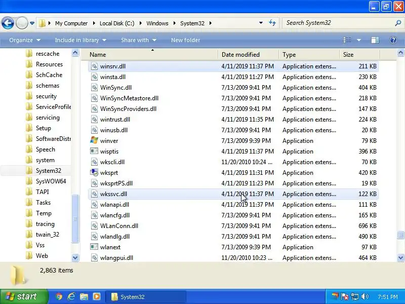Screen dimensions: 405x304
Task: Click the New folder button
Action: click(185, 40)
